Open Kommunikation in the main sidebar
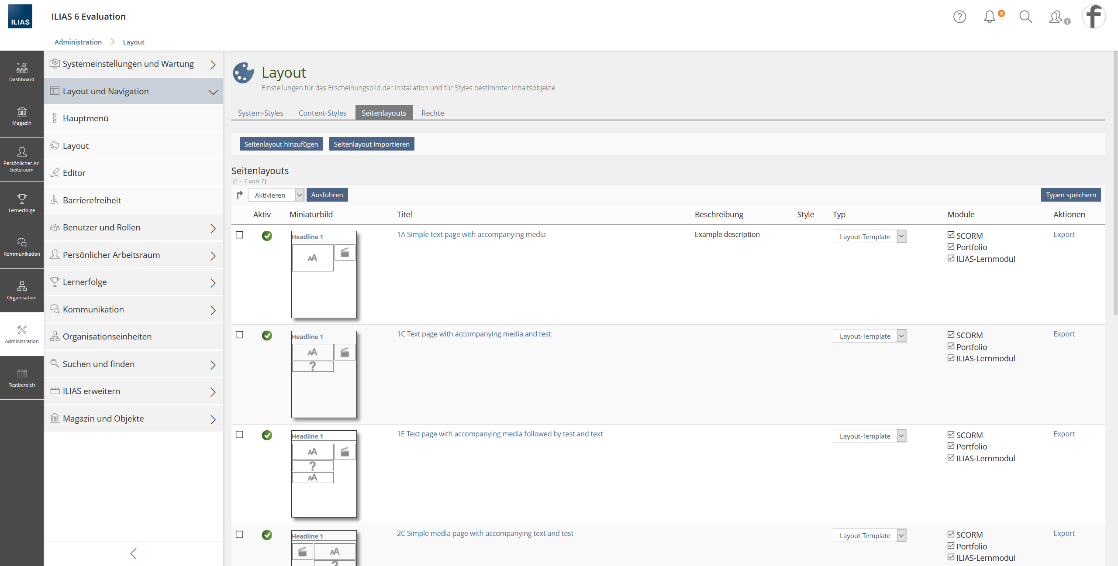The height and width of the screenshot is (566, 1118). coord(22,247)
